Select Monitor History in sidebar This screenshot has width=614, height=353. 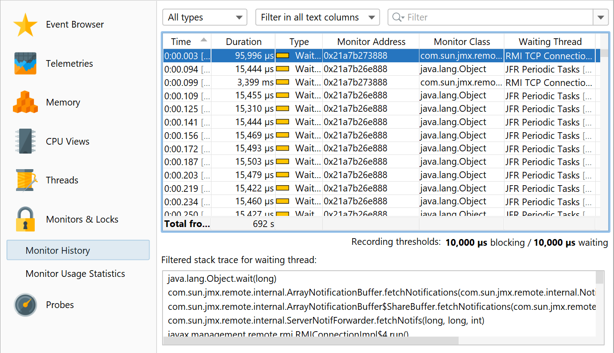pyautogui.click(x=78, y=250)
